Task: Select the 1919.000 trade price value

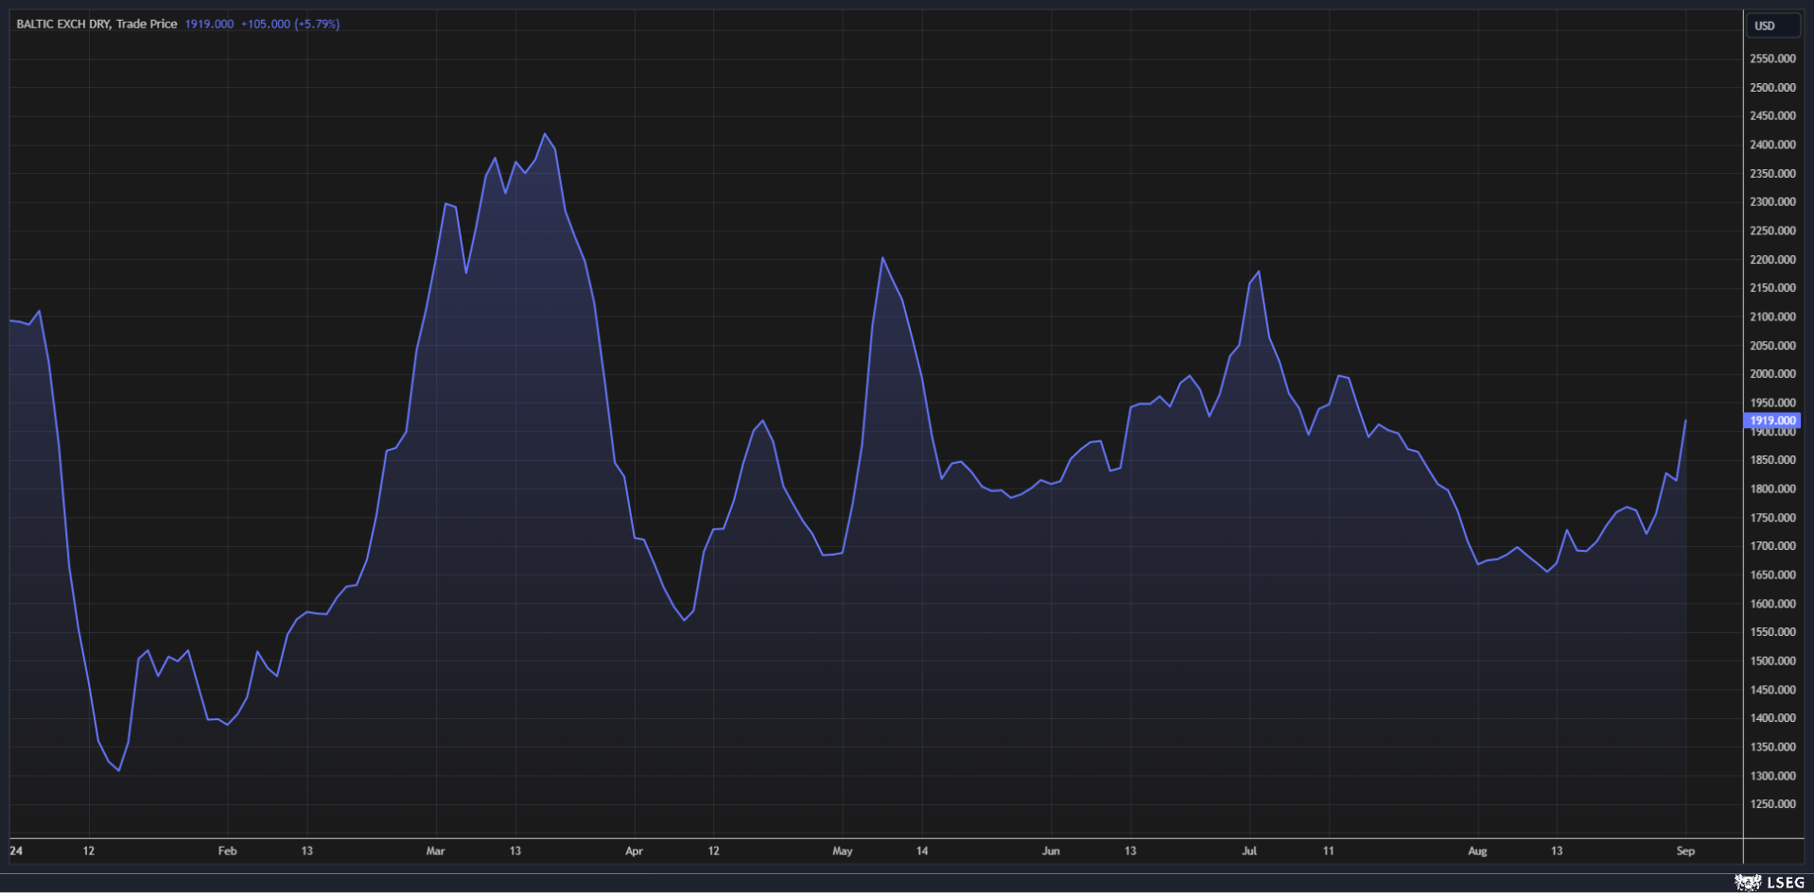Action: point(209,24)
